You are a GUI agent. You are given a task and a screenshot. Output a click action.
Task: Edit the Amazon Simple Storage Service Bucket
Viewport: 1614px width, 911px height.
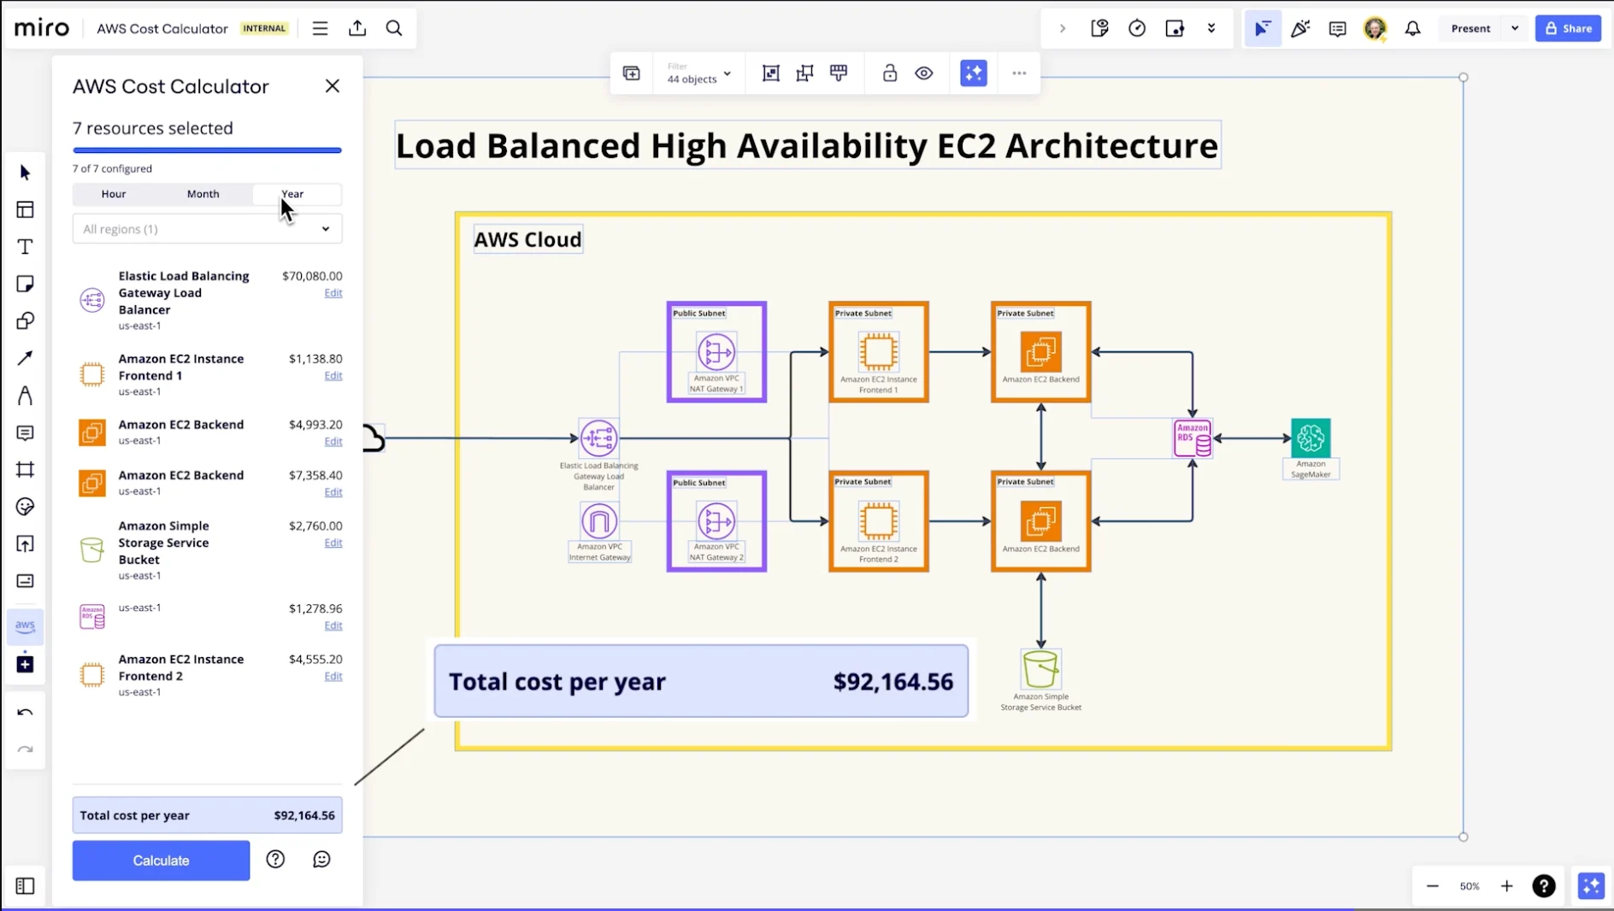click(x=333, y=543)
